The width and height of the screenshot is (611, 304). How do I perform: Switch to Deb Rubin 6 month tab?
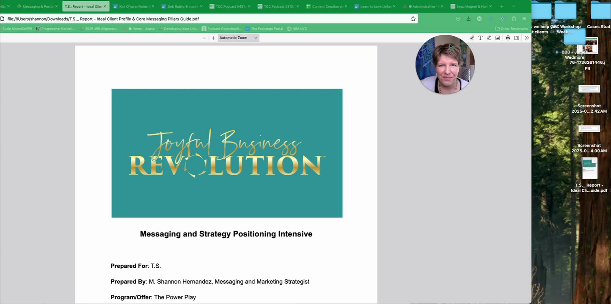182,6
